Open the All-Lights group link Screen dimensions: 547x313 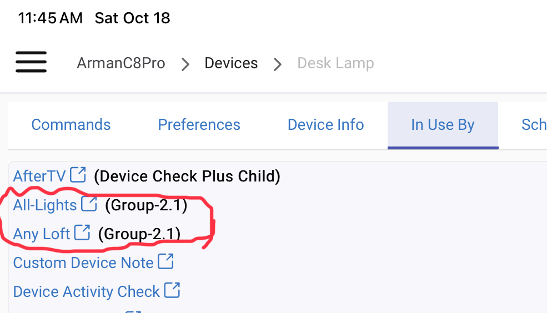click(x=45, y=205)
